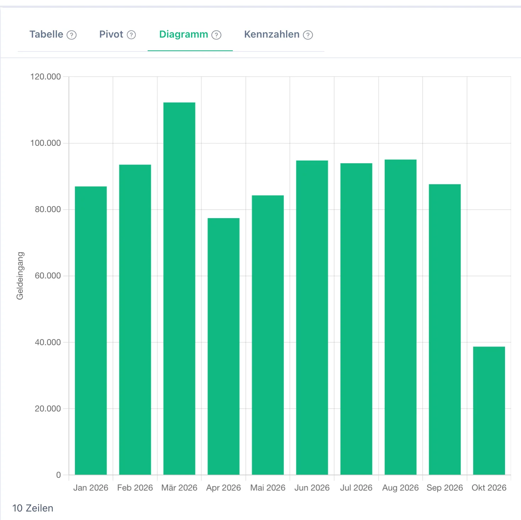Click the Mär 2026 axis label
The image size is (521, 520).
click(179, 488)
